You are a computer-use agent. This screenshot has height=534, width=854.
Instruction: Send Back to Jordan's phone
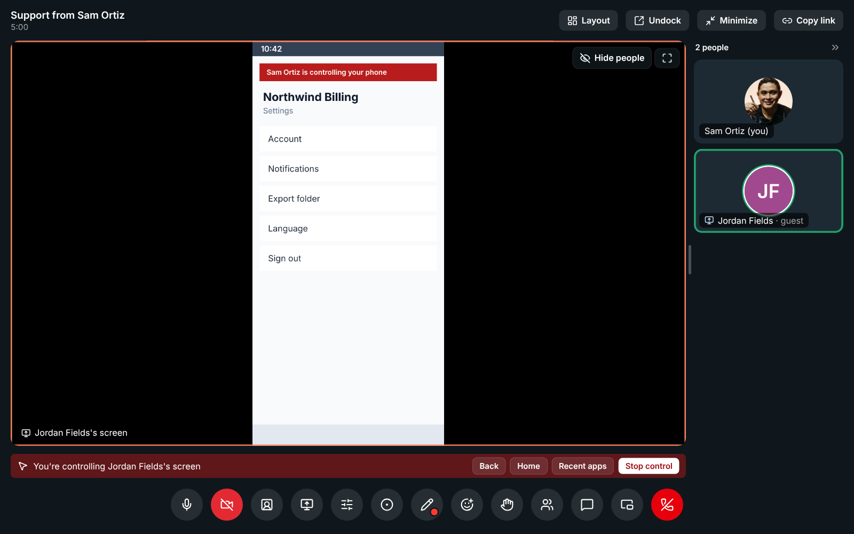[x=489, y=466]
